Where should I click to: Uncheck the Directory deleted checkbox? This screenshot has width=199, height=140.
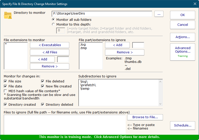click(x=43, y=105)
